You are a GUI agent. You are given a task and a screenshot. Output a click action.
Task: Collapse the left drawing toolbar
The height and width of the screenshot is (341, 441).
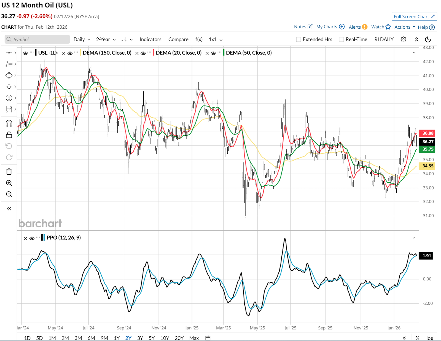[9, 209]
